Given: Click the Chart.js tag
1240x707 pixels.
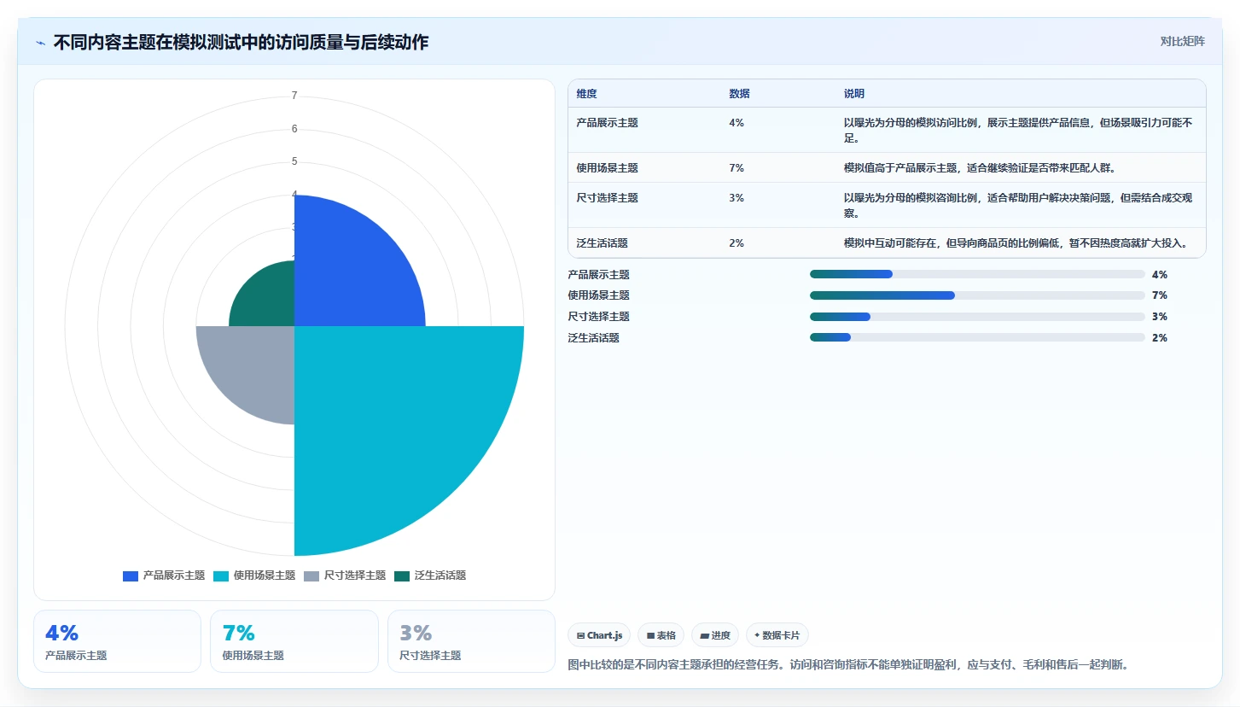Looking at the screenshot, I should click(x=599, y=635).
